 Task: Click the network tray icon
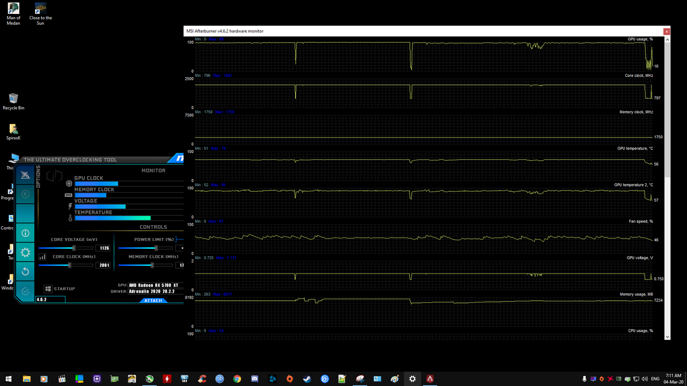click(635, 378)
